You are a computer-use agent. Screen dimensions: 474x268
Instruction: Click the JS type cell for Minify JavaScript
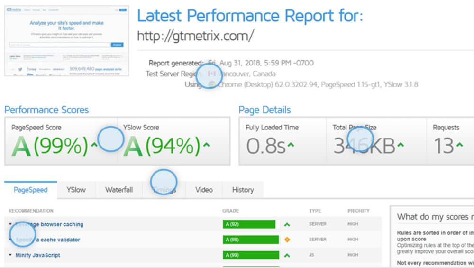(x=311, y=255)
